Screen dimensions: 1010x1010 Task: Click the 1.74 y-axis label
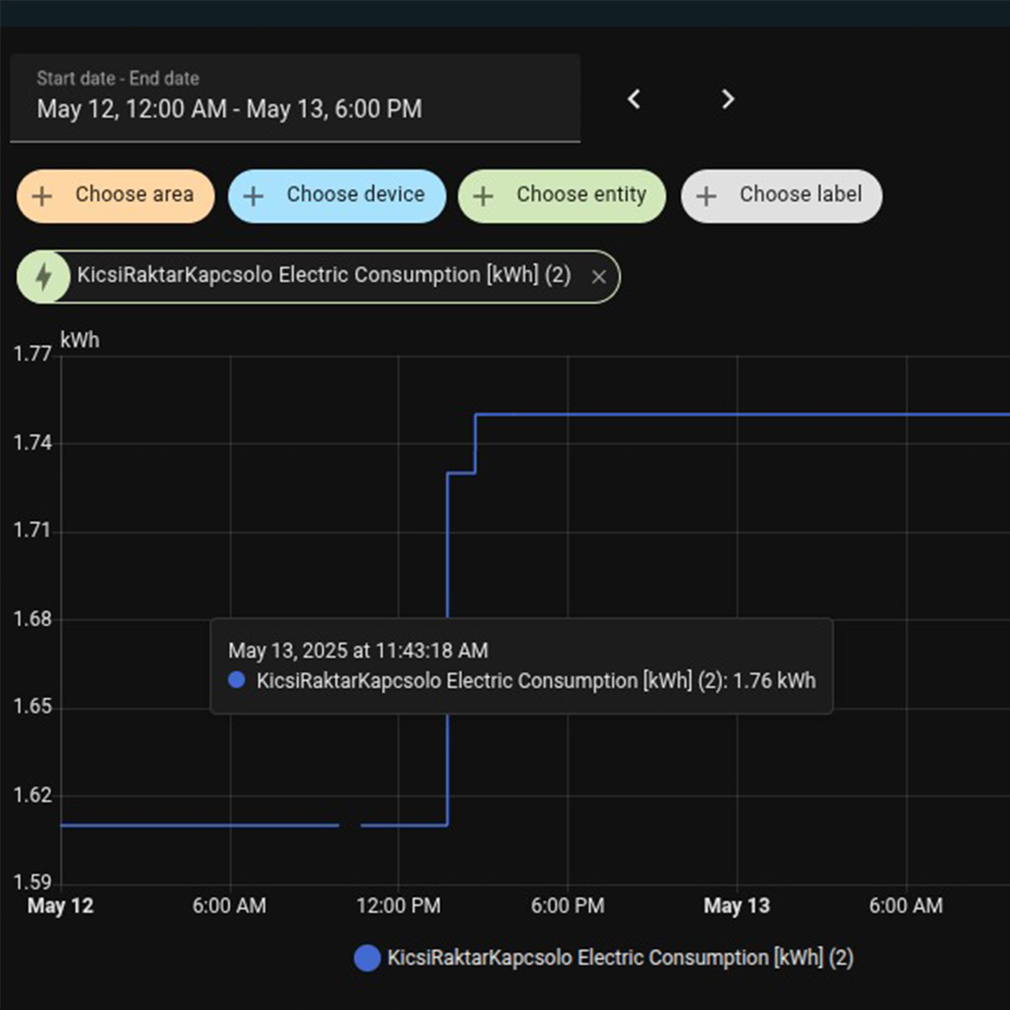[32, 443]
